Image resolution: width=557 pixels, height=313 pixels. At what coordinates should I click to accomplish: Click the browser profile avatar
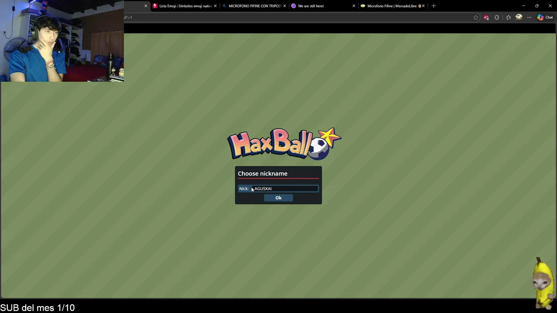click(x=519, y=17)
